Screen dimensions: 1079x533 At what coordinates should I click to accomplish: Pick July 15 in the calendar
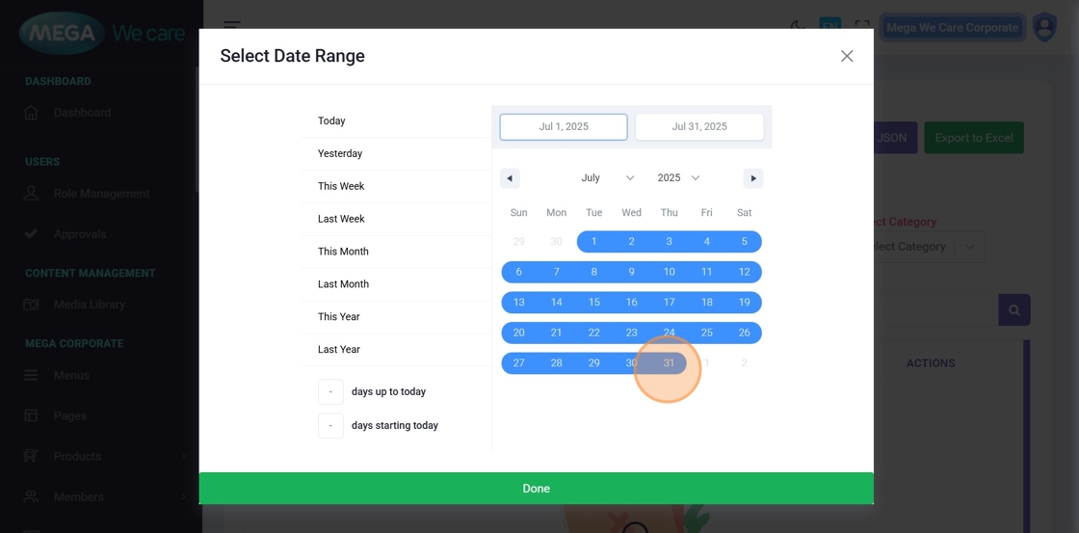coord(593,303)
